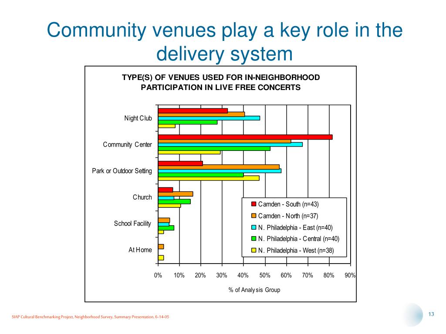
Task: Click the 'Church' axis label
Action: pyautogui.click(x=142, y=197)
